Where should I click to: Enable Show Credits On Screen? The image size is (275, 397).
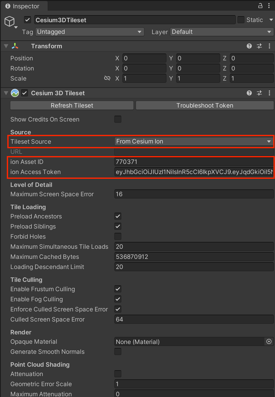click(x=118, y=119)
